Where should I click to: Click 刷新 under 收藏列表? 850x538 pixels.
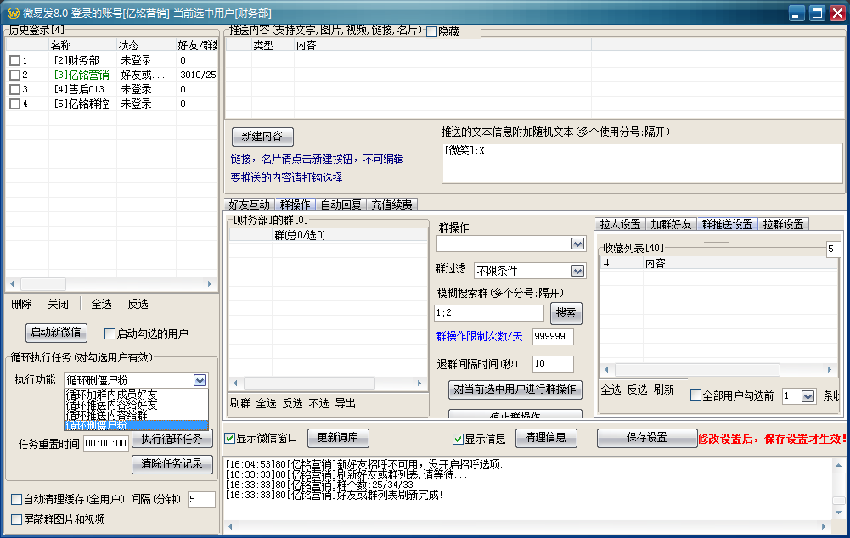point(663,390)
